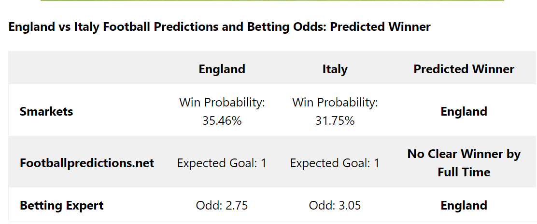Click the England column header
This screenshot has height=224, width=537.
click(x=222, y=69)
